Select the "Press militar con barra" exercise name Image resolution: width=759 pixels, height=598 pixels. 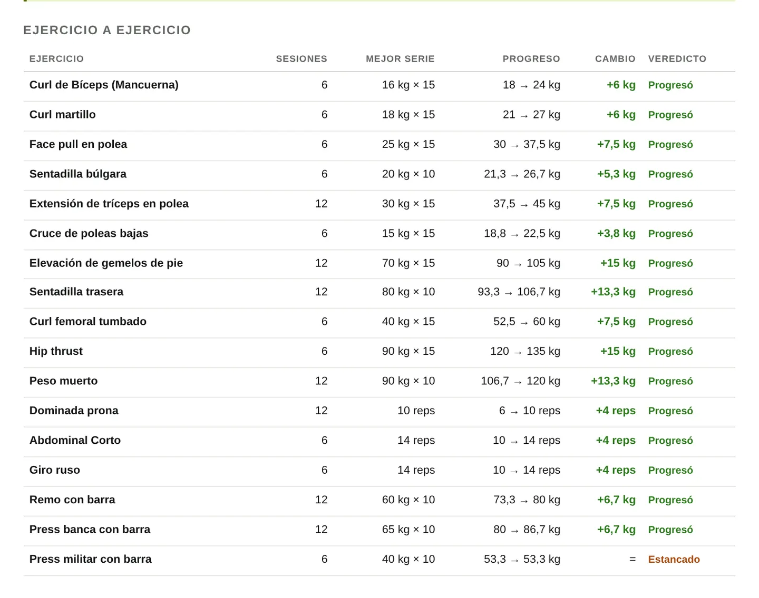(91, 560)
